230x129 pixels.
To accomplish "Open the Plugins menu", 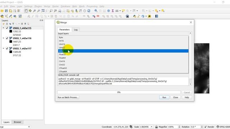I will (x=38, y=6).
